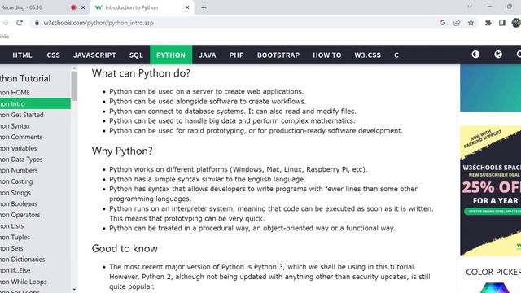Bookmark this page with the star icon
Screen dimensions: 521x293
point(471,23)
